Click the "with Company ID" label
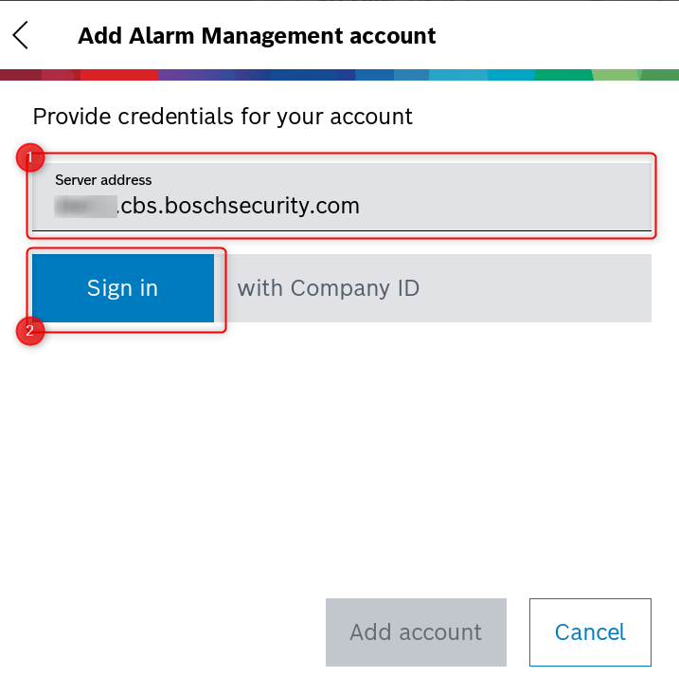This screenshot has height=695, width=679. coord(328,288)
